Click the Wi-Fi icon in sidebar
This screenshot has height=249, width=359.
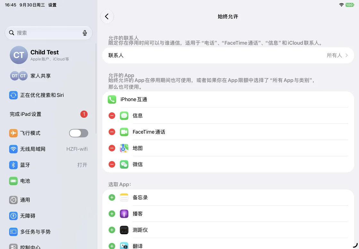tap(13, 149)
